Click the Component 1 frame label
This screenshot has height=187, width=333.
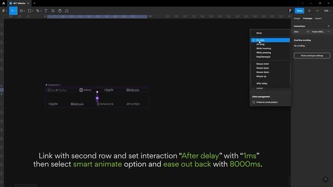click(53, 85)
